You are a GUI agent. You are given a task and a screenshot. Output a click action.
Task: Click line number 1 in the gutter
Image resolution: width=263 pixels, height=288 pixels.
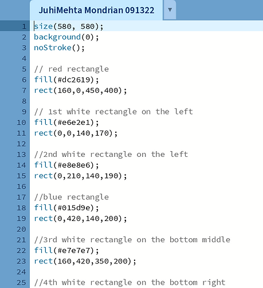pyautogui.click(x=24, y=26)
